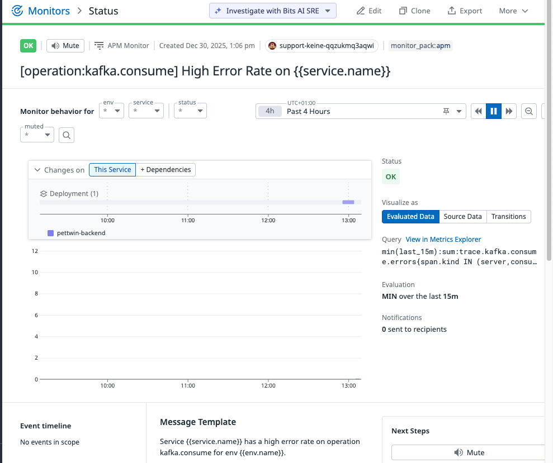Open the Edit monitor pencil
This screenshot has width=553, height=463.
[369, 11]
